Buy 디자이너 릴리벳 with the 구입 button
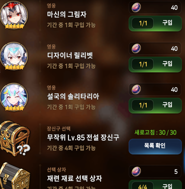185x189 pixels. (155, 64)
